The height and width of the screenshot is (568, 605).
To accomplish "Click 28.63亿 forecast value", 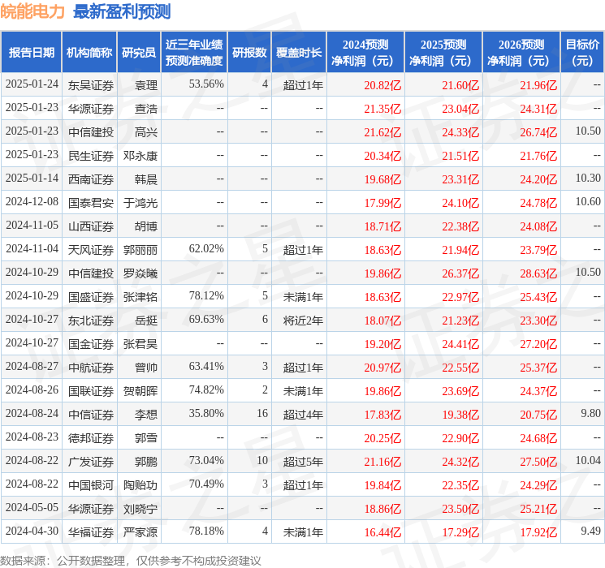I will click(x=538, y=273).
